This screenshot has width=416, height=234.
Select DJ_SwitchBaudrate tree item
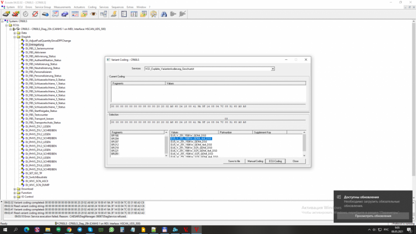pyautogui.click(x=36, y=177)
